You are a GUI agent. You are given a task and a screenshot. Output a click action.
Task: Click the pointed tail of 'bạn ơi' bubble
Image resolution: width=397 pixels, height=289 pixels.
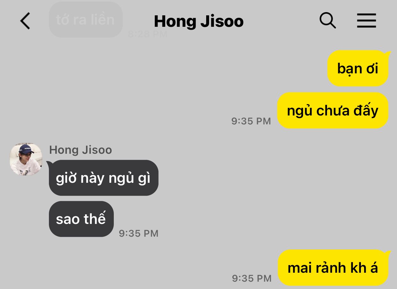tap(388, 53)
